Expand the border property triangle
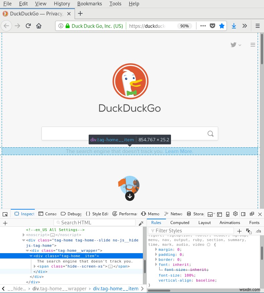Image resolution: width=264 pixels, height=293 pixels. pos(156,260)
